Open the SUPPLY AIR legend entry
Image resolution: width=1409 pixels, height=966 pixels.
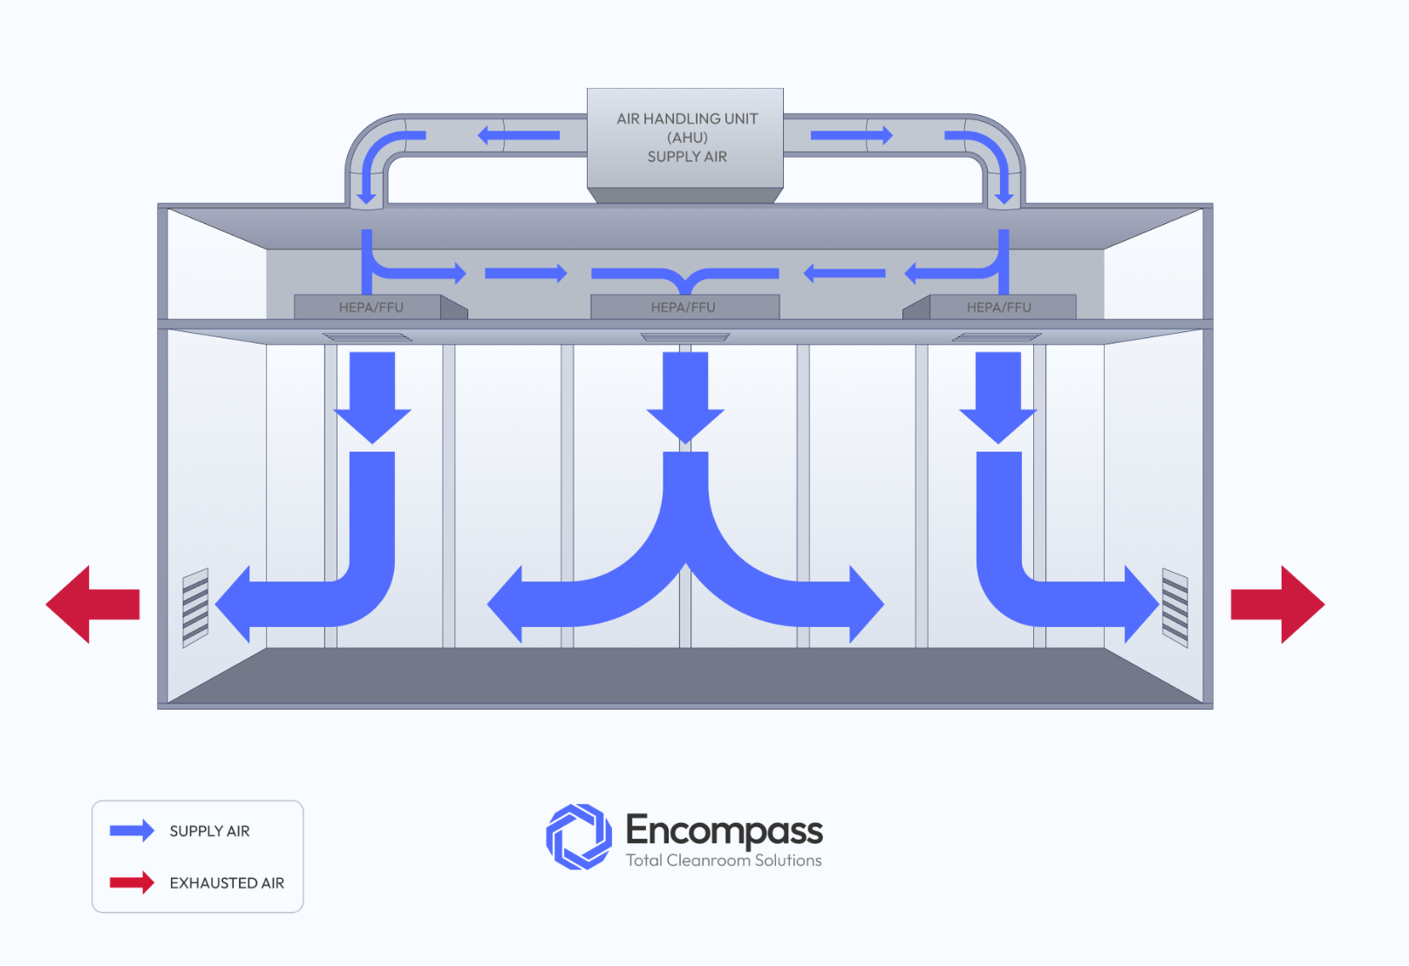point(209,831)
